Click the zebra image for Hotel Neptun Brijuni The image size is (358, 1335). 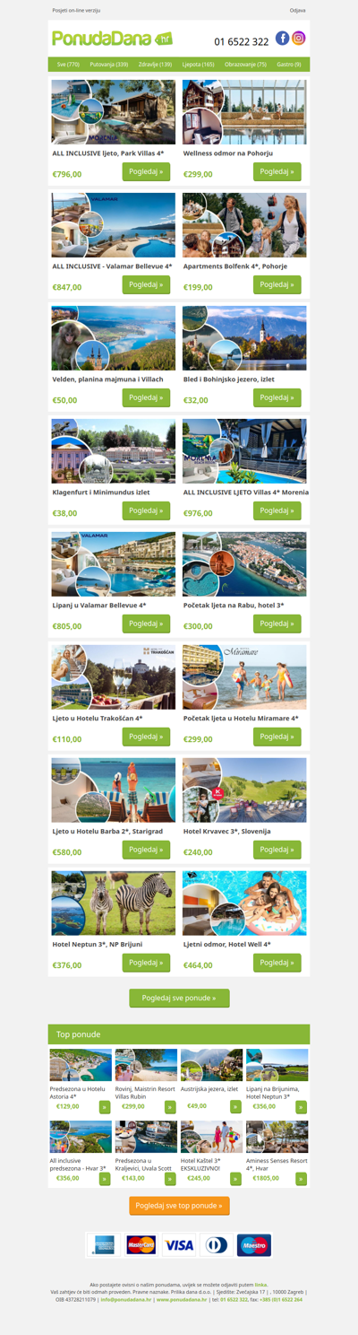point(114,903)
